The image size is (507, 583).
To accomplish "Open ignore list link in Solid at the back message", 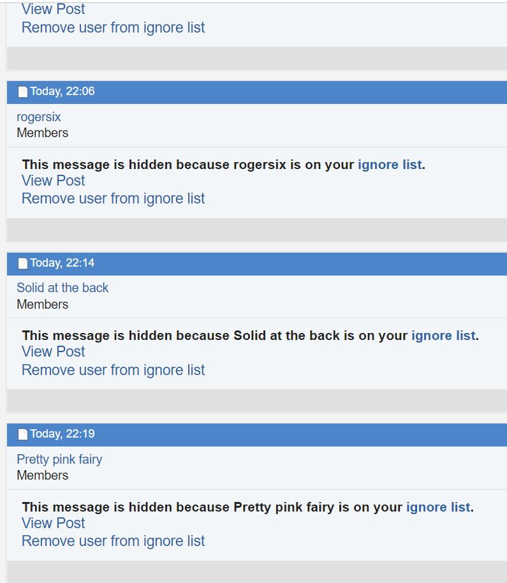I will 443,336.
